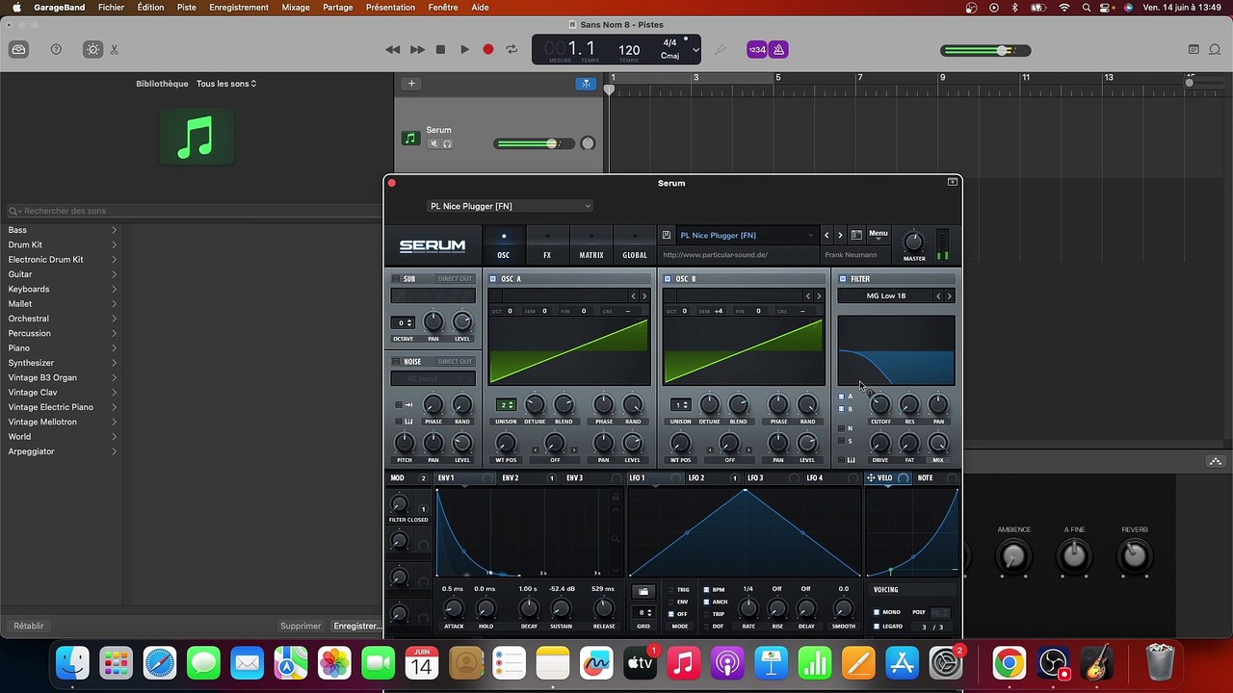Click the Serum track pan knob
This screenshot has width=1233, height=693.
coord(588,143)
